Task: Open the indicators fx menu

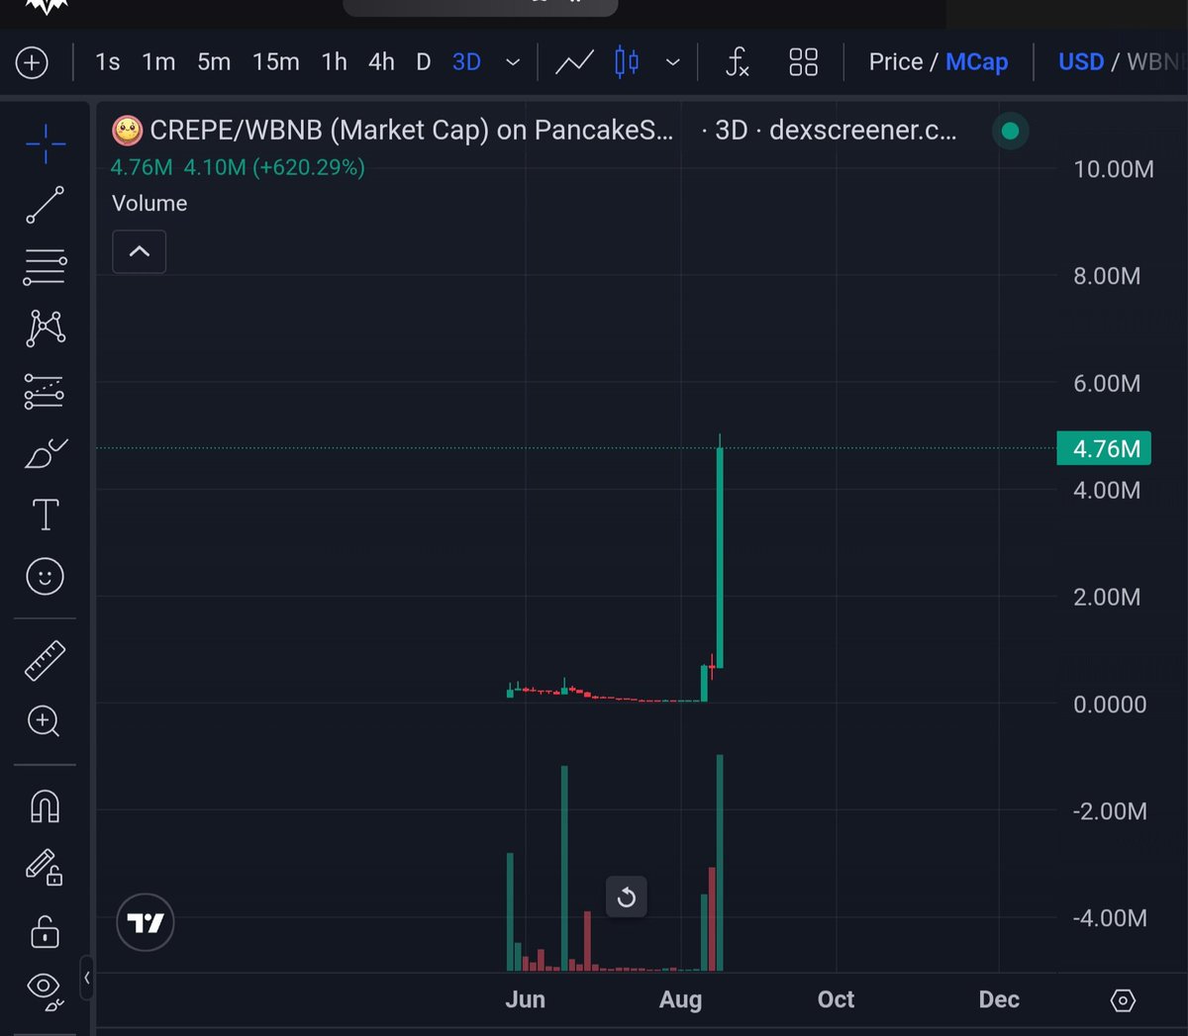Action: pyautogui.click(x=738, y=62)
